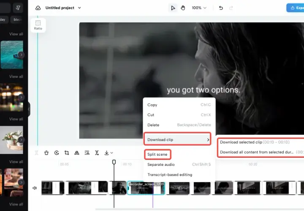304x211 pixels.
Task: Open the Untitled project name dropdown
Action: coord(79,8)
